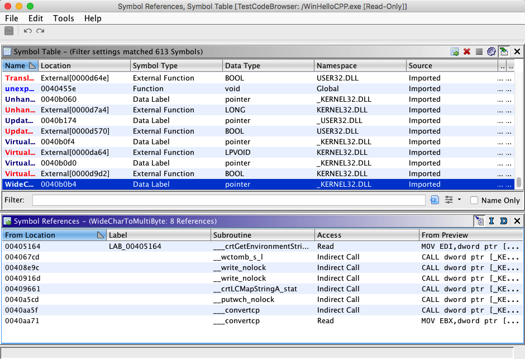The height and width of the screenshot is (359, 525).
Task: Toggle navigation on incoming selection in Symbol Table
Action: tap(504, 51)
